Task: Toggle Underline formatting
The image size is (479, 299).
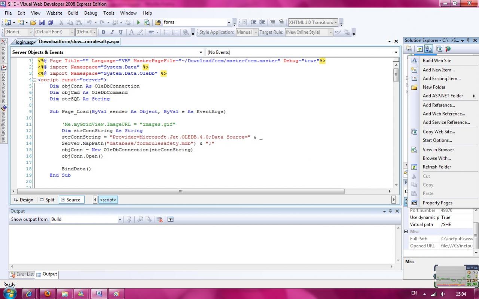Action: tap(120, 32)
